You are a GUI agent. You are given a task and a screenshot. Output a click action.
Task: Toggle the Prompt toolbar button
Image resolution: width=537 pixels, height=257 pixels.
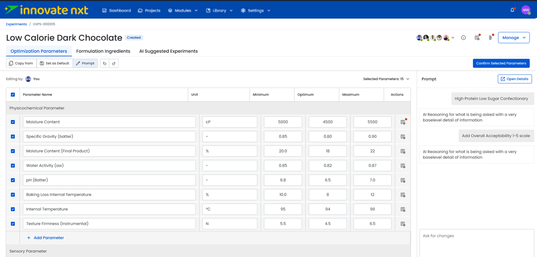85,63
